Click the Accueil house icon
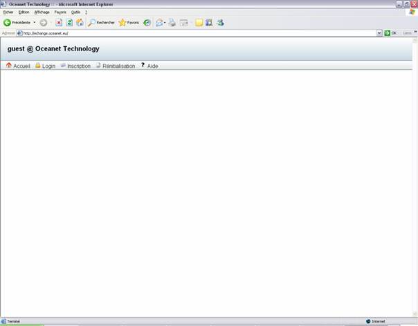 point(9,65)
